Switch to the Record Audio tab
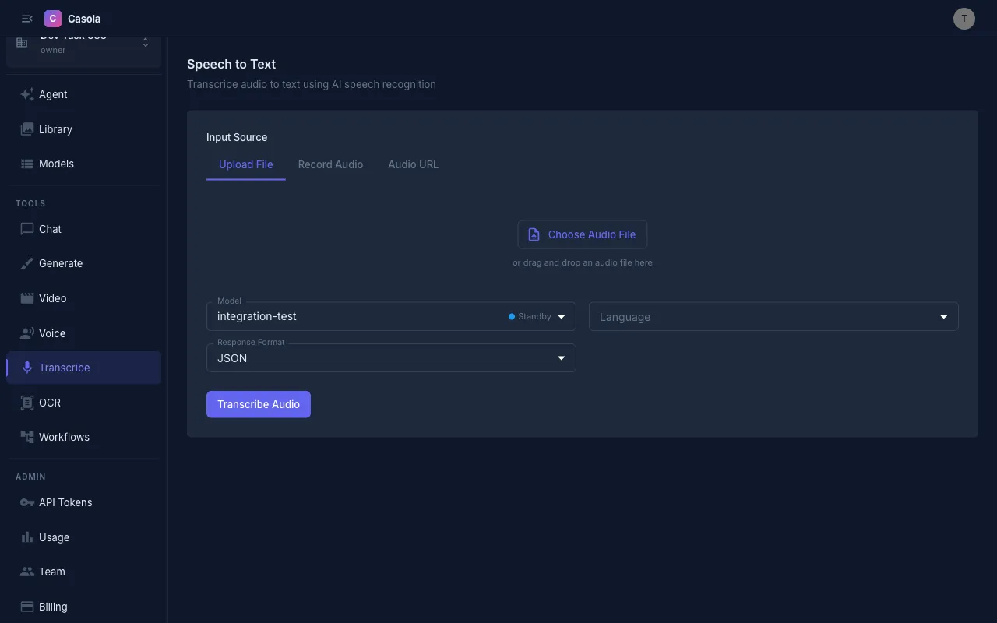The image size is (997, 623). (330, 164)
